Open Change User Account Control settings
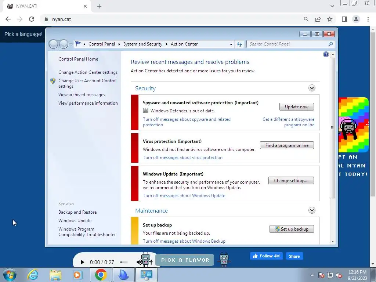376x282 pixels. [x=87, y=83]
